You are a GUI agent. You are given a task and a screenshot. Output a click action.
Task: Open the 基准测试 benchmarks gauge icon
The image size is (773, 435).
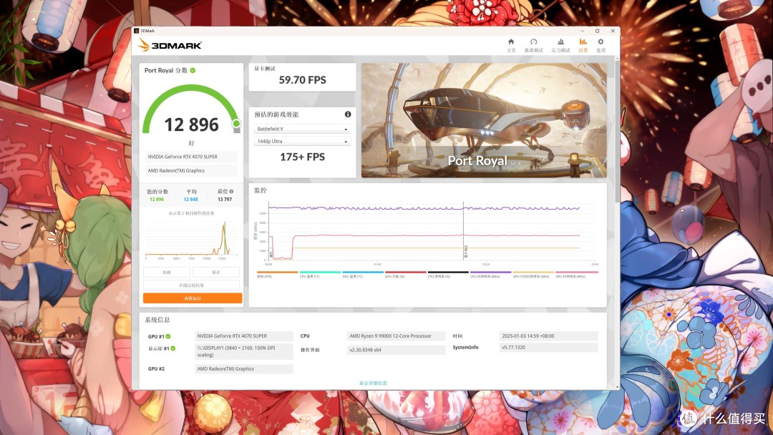click(533, 45)
